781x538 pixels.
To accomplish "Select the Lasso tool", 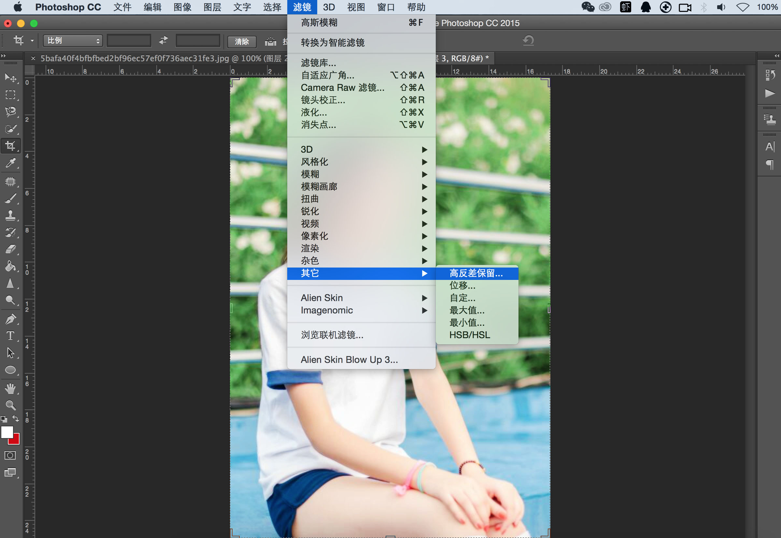I will (x=10, y=112).
